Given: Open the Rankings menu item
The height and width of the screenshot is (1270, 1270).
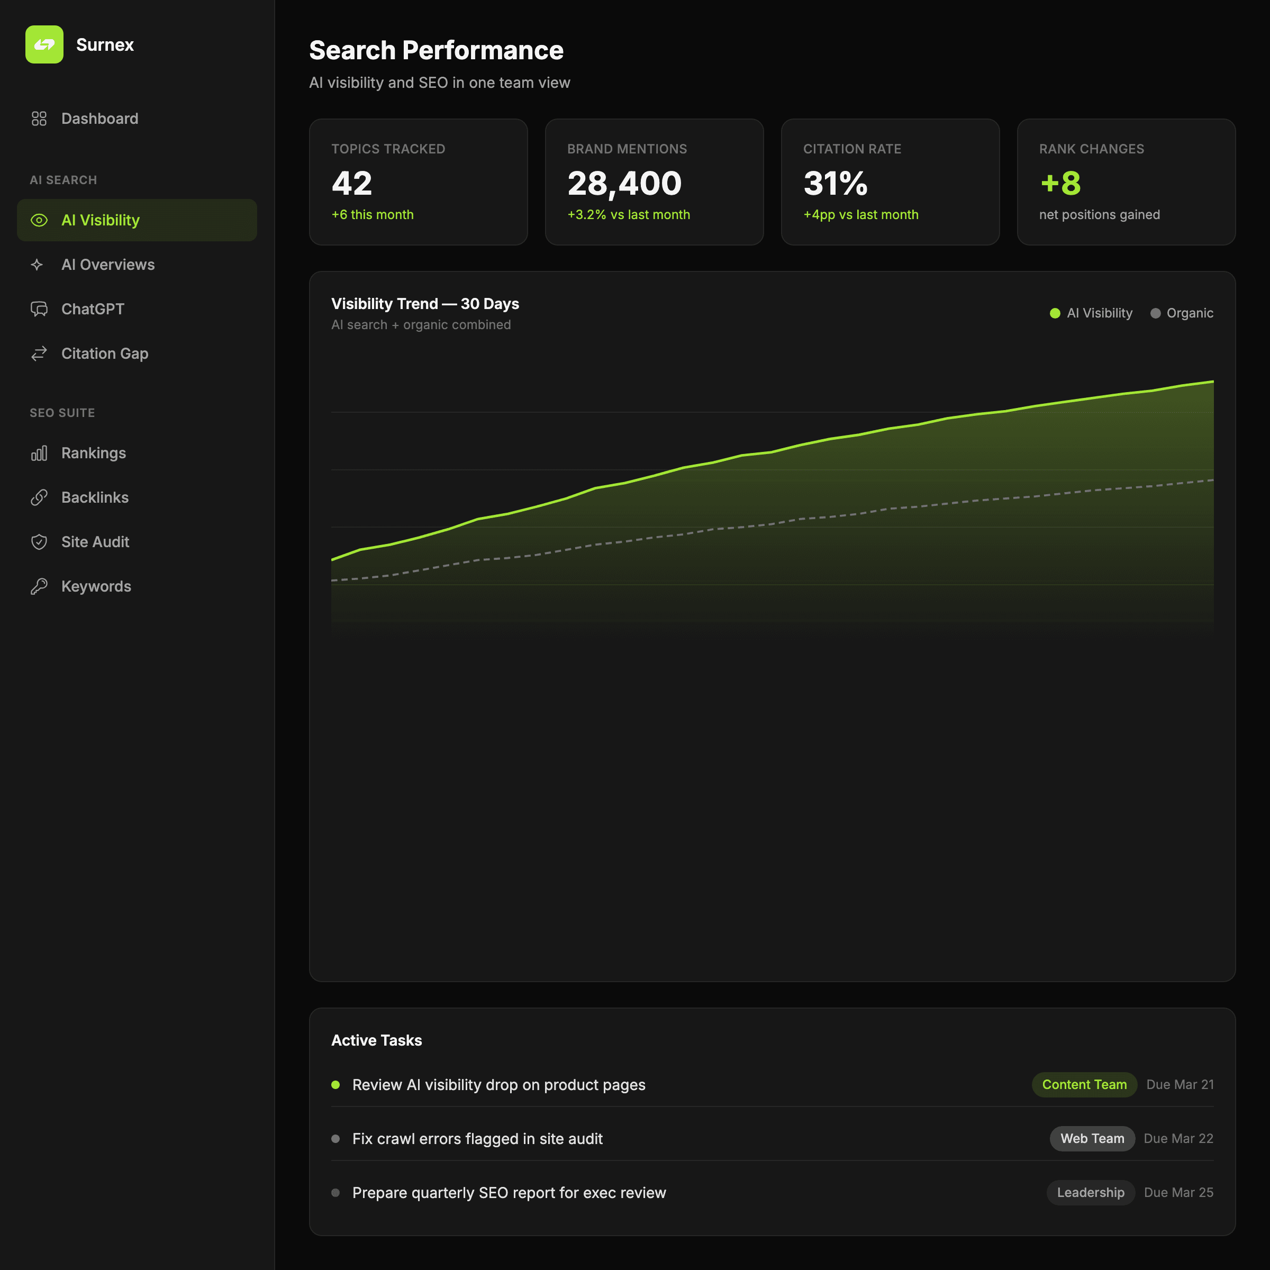Looking at the screenshot, I should 93,453.
